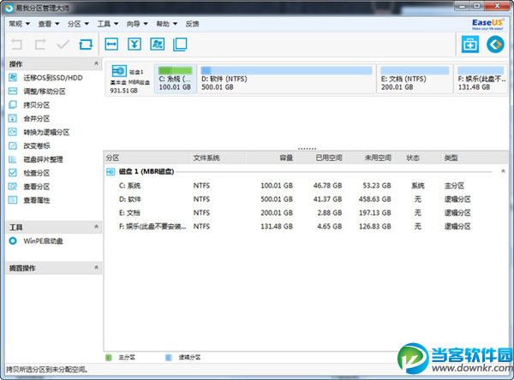This screenshot has width=514, height=380.
Task: Click the 检查分区 sidebar icon
Action: point(13,173)
